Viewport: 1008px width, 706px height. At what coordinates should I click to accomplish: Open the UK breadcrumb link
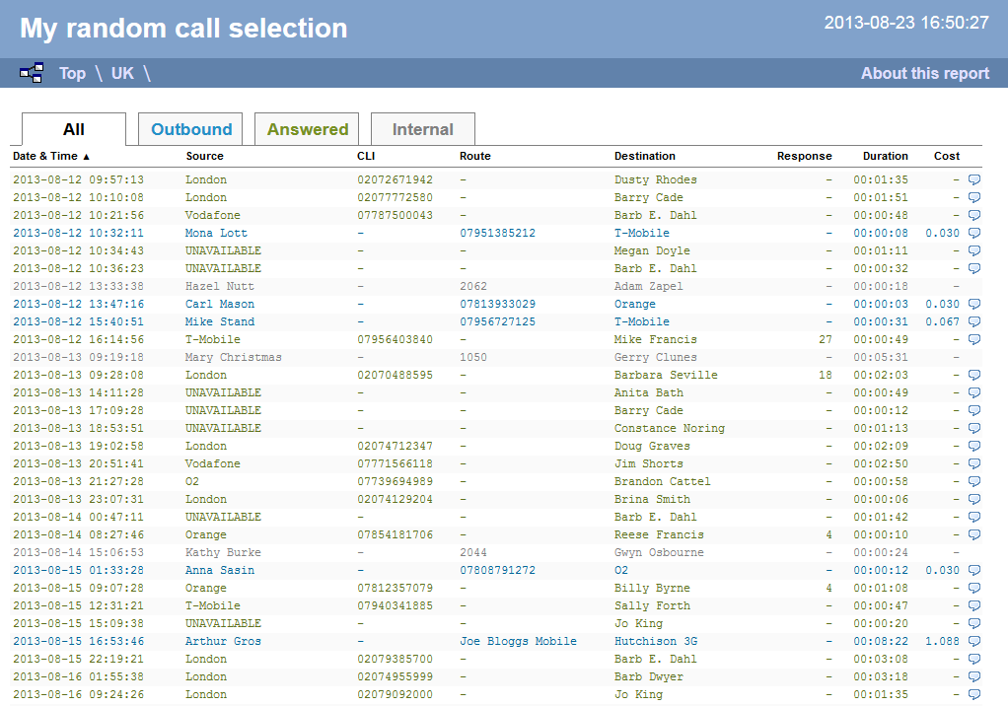pyautogui.click(x=120, y=73)
